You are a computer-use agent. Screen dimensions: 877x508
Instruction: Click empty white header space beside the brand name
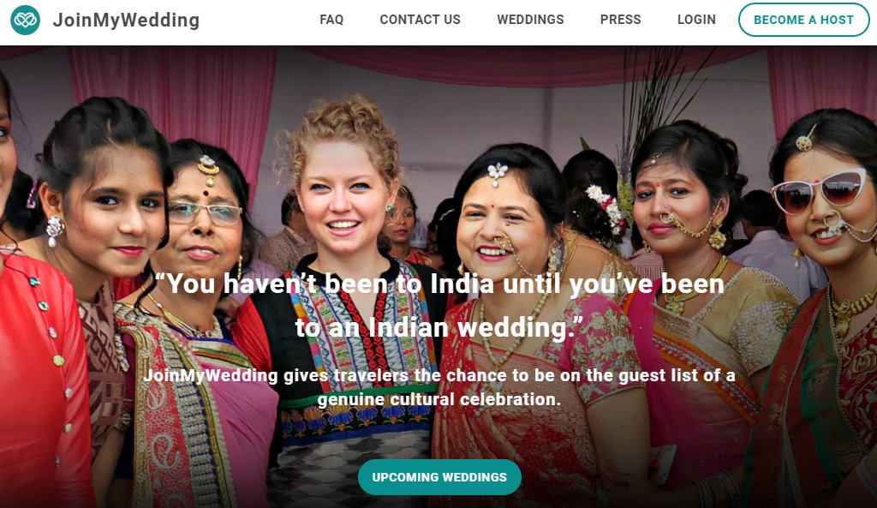point(257,21)
